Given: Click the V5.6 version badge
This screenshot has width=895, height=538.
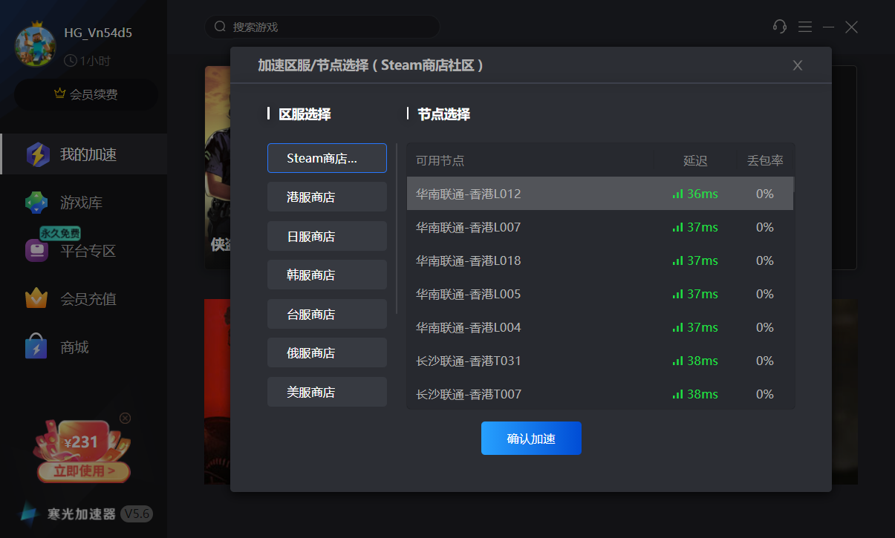Looking at the screenshot, I should coord(137,514).
